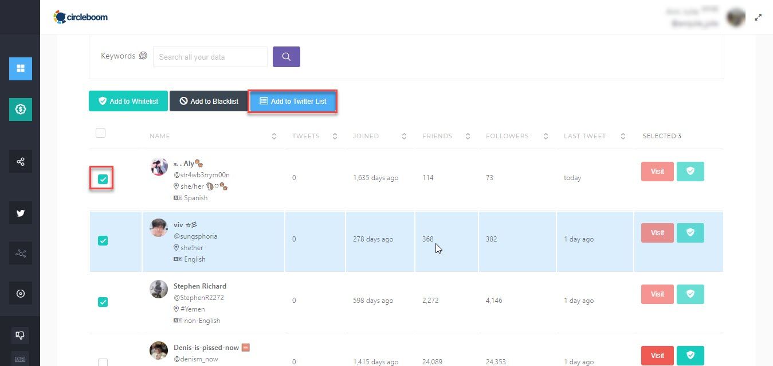Visit Denis-is-pissed-now's profile
Image resolution: width=773 pixels, height=366 pixels.
[x=657, y=355]
